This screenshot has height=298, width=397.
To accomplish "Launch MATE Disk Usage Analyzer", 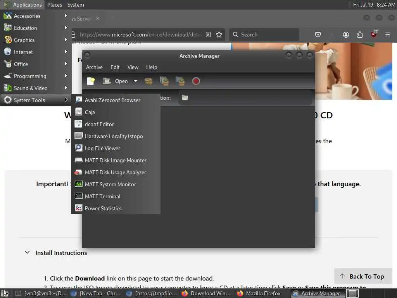I will point(116,172).
